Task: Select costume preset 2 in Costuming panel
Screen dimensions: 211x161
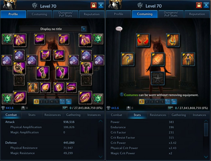Action: click(147, 102)
